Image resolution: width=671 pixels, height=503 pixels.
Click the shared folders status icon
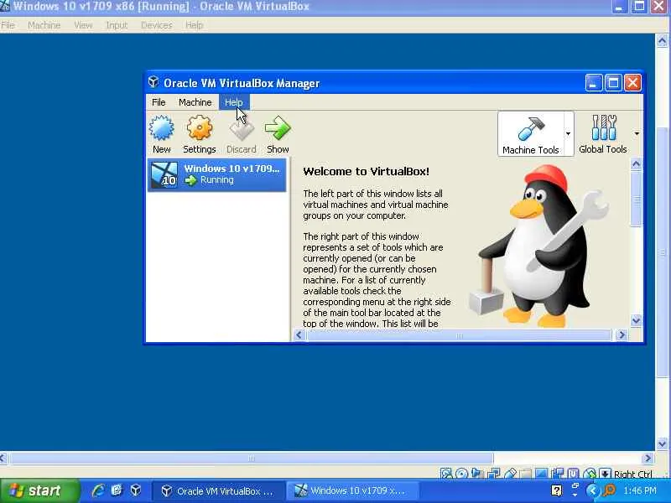pos(526,474)
